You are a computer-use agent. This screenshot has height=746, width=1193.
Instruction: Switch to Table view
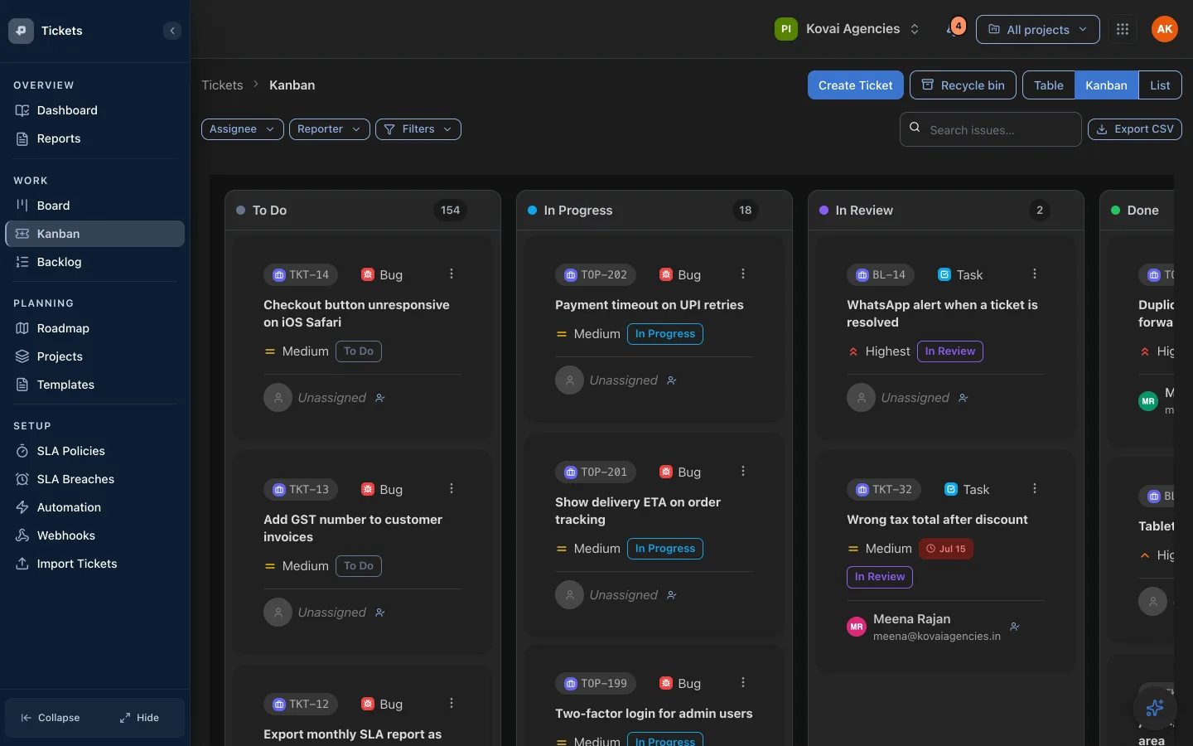[1049, 85]
